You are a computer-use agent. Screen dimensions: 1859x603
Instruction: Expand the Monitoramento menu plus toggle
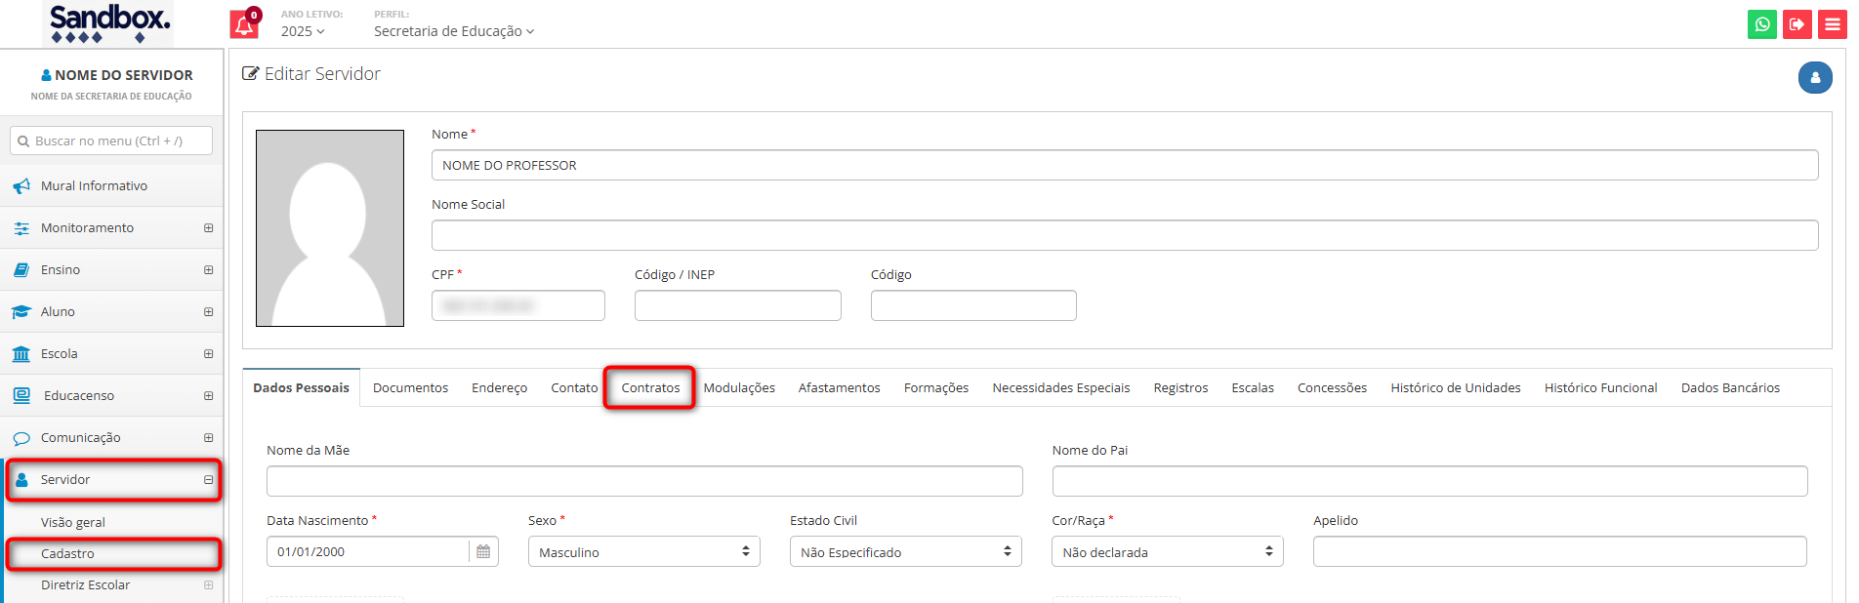(208, 228)
